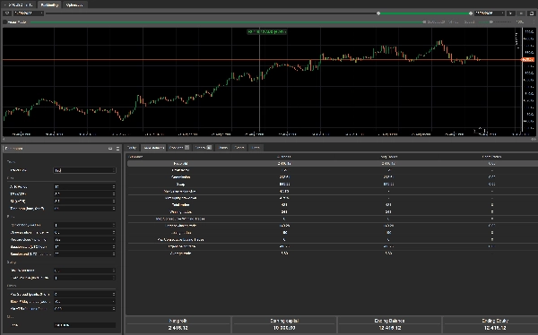Click the stepper on the third numeric parameter
This screenshot has height=335, width=538.
114,201
